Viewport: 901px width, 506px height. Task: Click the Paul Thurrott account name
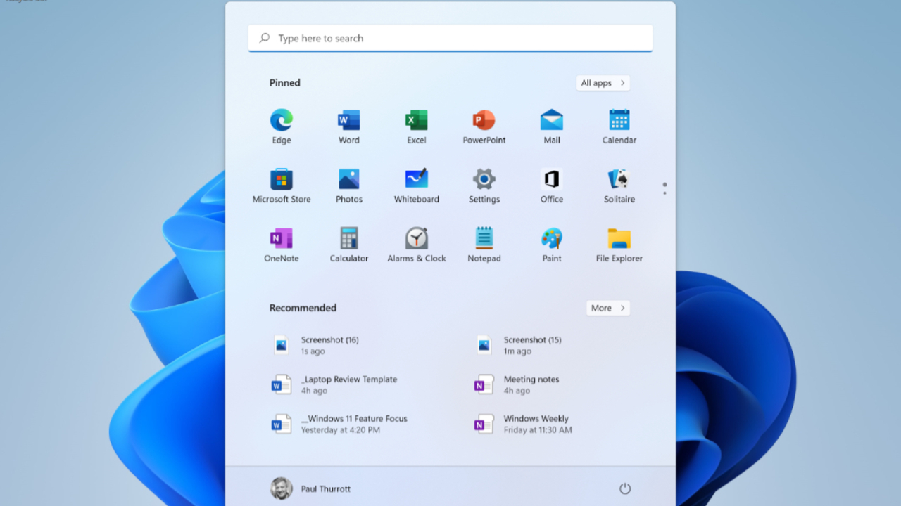[x=326, y=488]
